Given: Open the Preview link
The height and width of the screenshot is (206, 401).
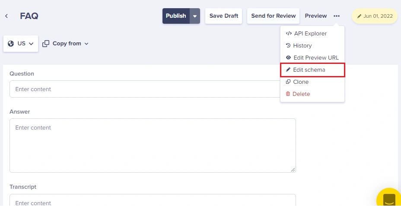Looking at the screenshot, I should click(316, 16).
